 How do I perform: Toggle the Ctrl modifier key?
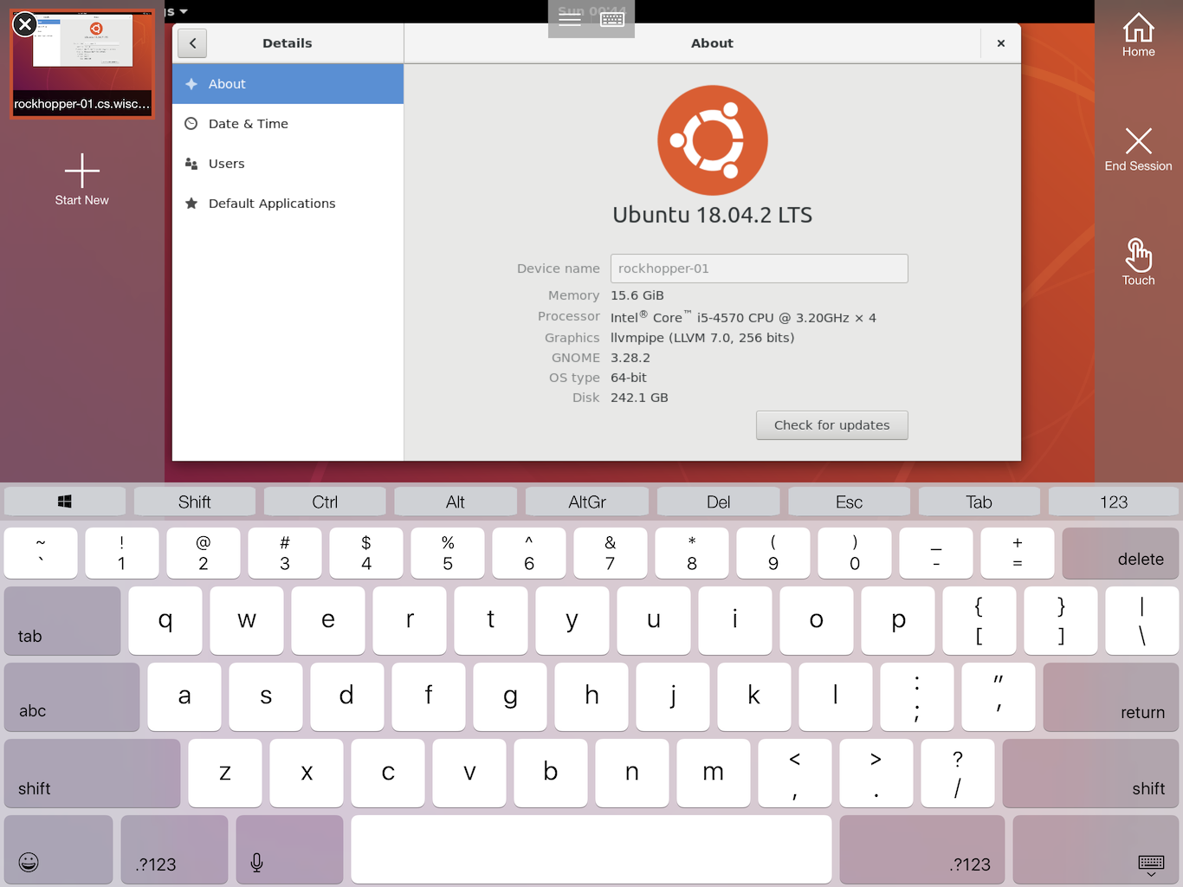tap(325, 502)
